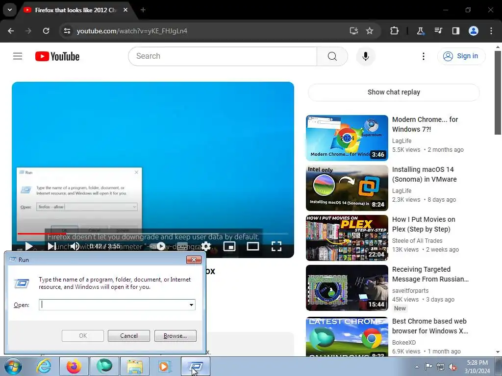Click the saveitforparts channel name
The width and height of the screenshot is (502, 376).
coord(410,291)
